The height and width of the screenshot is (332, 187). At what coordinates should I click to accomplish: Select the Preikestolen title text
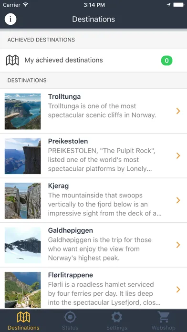68,141
